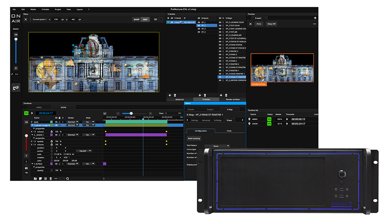Toggle the SHOW timeline green ON button
Image resolution: width=388 pixels, height=220 pixels.
(x=26, y=113)
